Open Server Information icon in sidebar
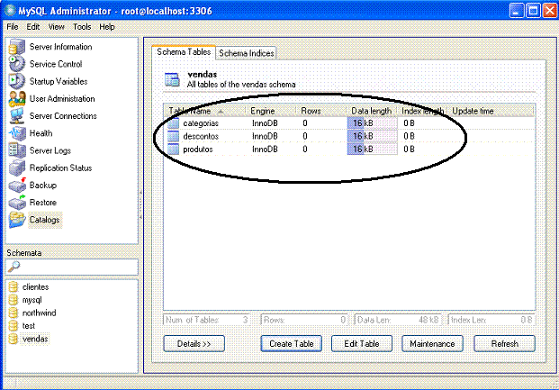 click(x=17, y=47)
